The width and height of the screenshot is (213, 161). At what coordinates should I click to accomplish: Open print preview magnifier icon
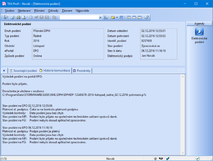coord(24,17)
